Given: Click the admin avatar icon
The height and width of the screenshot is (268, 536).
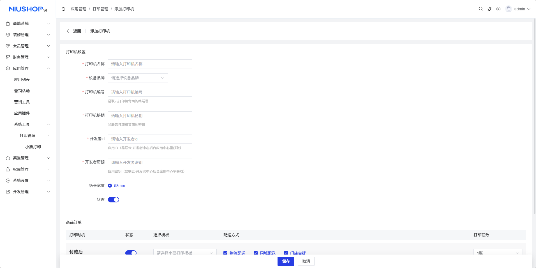Looking at the screenshot, I should click(x=509, y=9).
